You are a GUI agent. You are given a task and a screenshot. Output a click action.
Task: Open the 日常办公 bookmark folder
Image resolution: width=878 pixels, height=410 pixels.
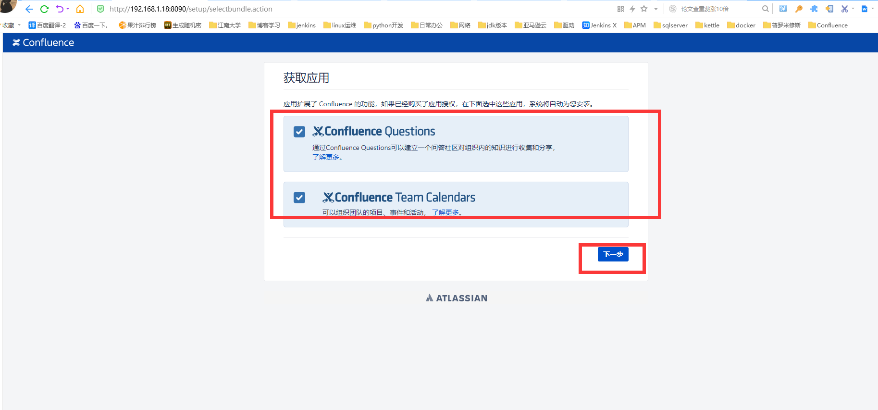tap(427, 25)
